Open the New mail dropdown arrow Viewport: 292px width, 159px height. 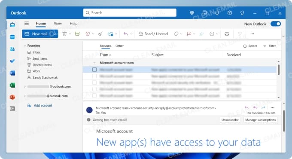55,34
